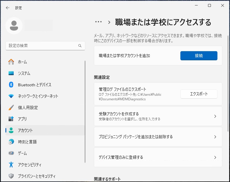Click the user profile picture

pos(14,25)
